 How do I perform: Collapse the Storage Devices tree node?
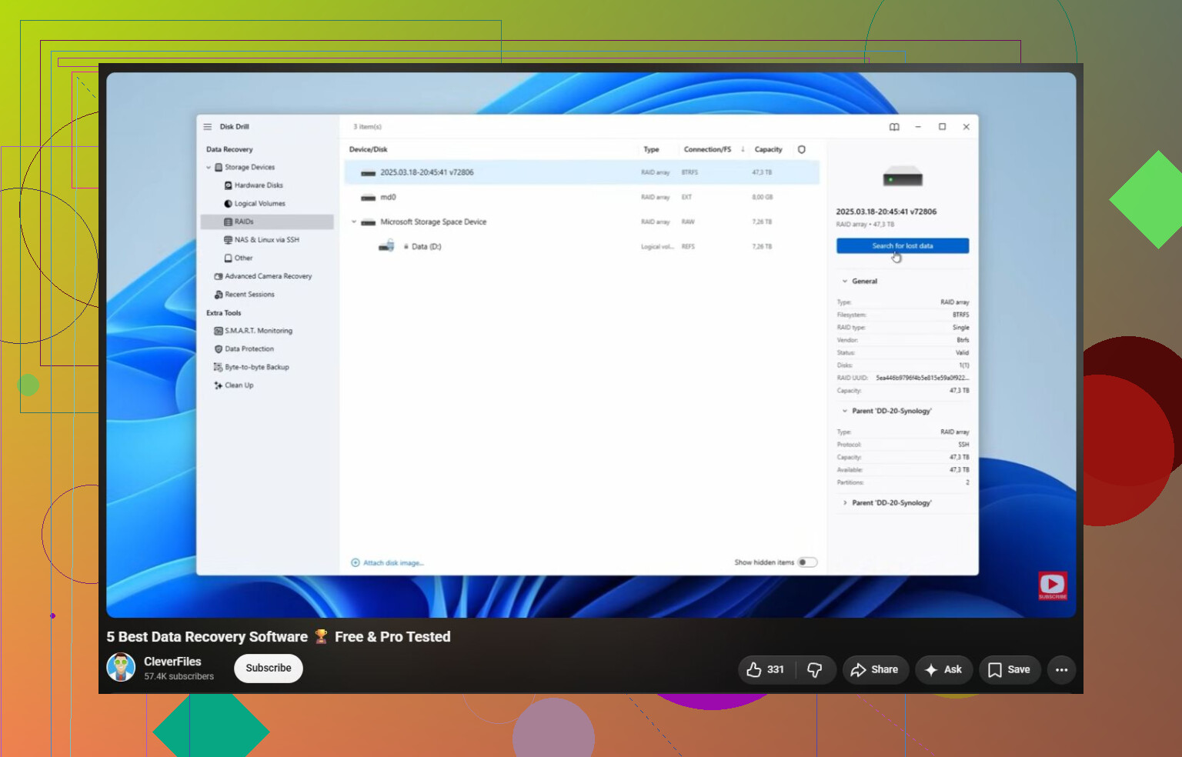pos(209,168)
